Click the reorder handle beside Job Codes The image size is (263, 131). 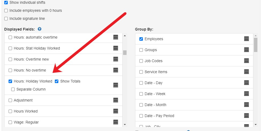tap(246, 61)
